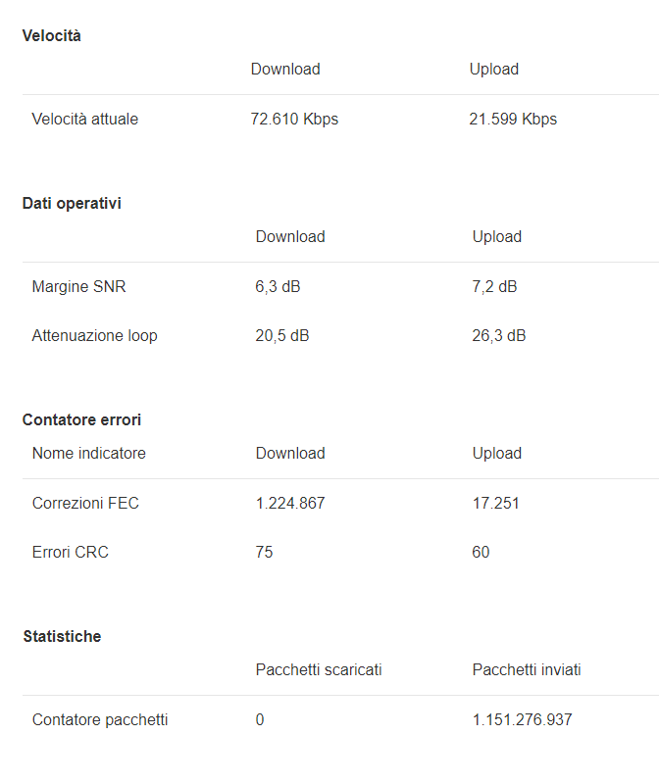Click the 72.610 Kbps download speed value

coord(294,120)
